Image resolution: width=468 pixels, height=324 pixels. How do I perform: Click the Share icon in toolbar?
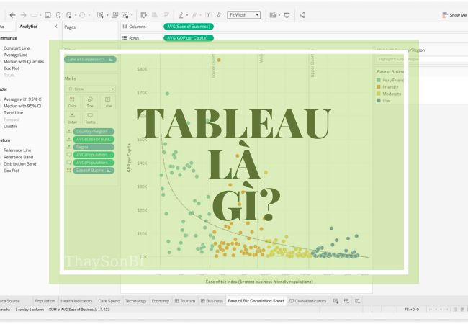302,15
